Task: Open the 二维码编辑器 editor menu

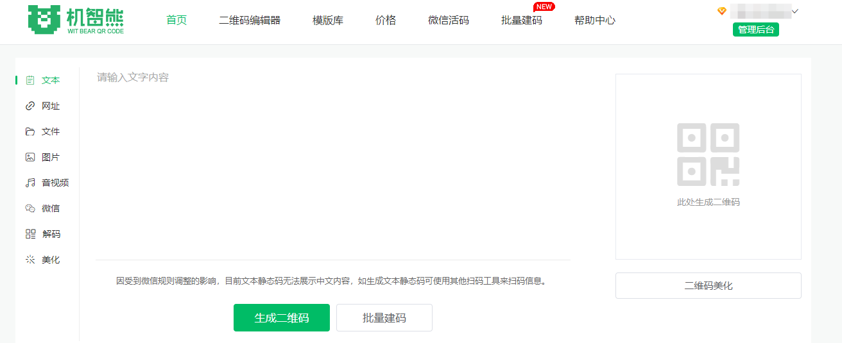Action: tap(250, 20)
